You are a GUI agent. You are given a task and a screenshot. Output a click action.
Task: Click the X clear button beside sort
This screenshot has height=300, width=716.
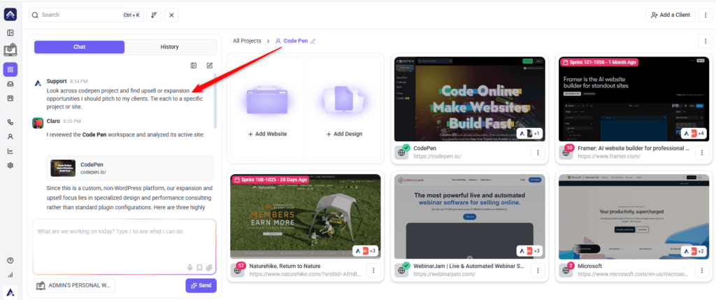[171, 15]
